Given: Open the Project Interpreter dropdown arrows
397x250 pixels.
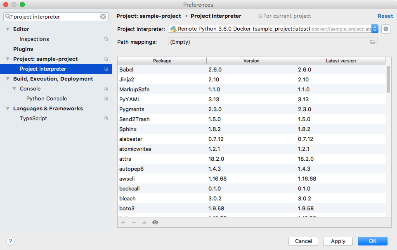Looking at the screenshot, I should coord(375,29).
